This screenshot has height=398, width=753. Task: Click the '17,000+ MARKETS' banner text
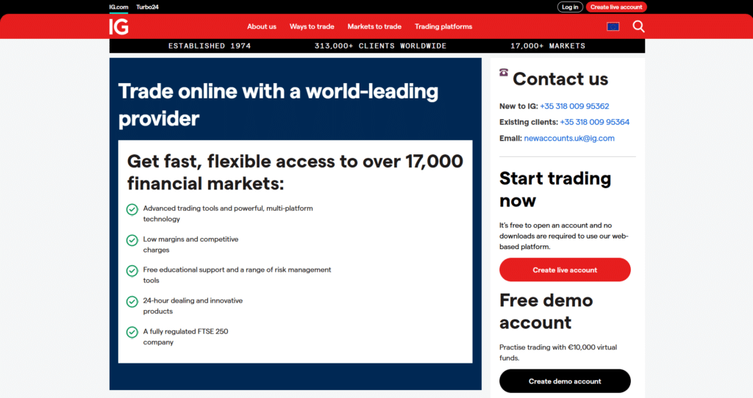tap(548, 46)
